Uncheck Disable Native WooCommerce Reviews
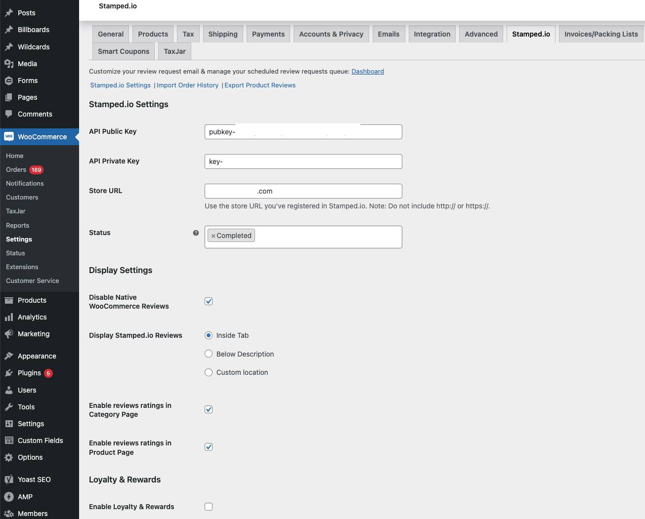Image resolution: width=645 pixels, height=519 pixels. pos(208,301)
